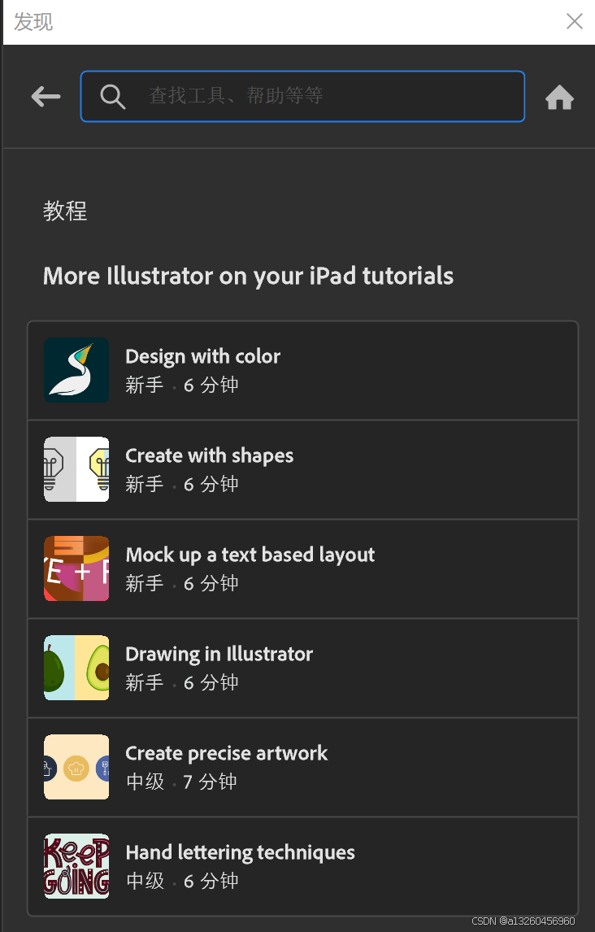
Task: Open the chef hat icons thumbnail
Action: pos(76,768)
